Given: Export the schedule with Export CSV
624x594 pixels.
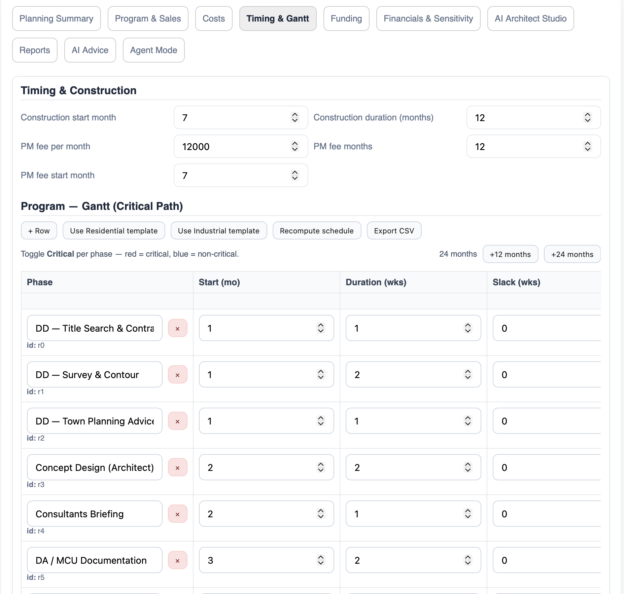Looking at the screenshot, I should pos(394,231).
